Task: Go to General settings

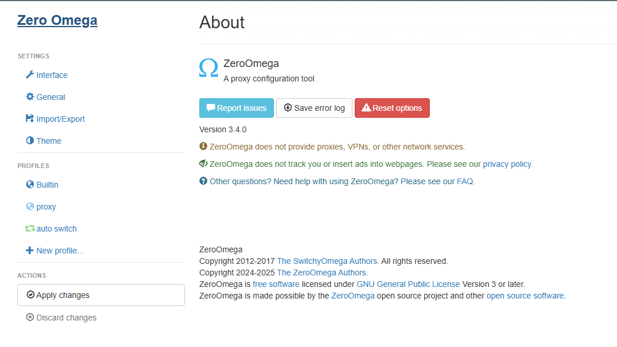Action: (x=50, y=97)
